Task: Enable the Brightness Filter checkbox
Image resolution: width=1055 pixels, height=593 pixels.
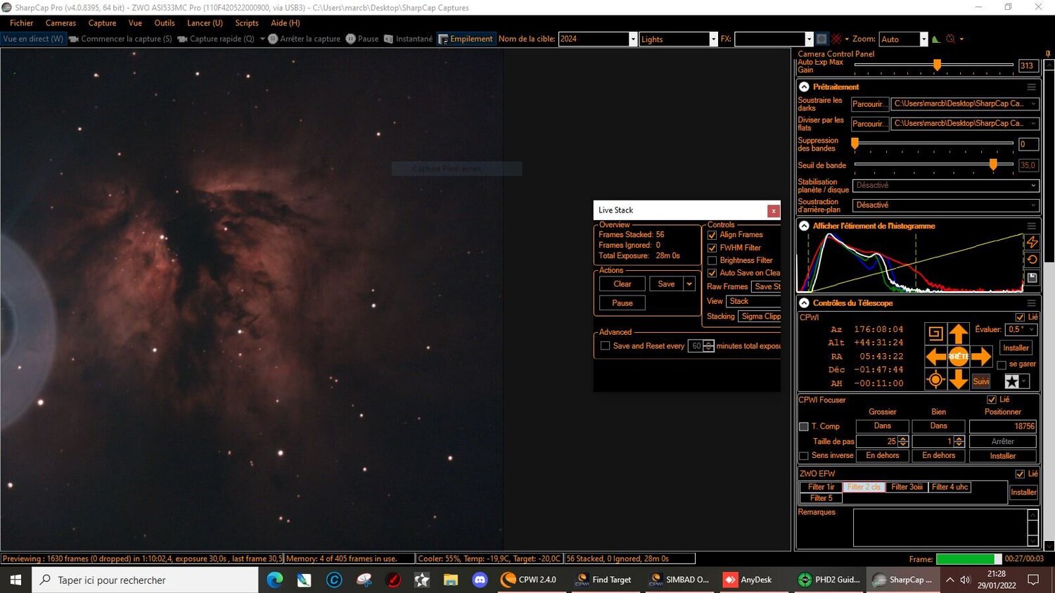Action: (712, 260)
